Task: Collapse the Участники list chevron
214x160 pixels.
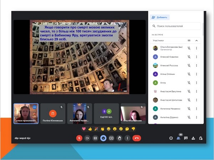Action: [197, 41]
